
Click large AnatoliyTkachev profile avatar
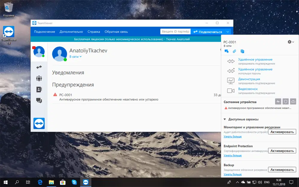point(60,54)
